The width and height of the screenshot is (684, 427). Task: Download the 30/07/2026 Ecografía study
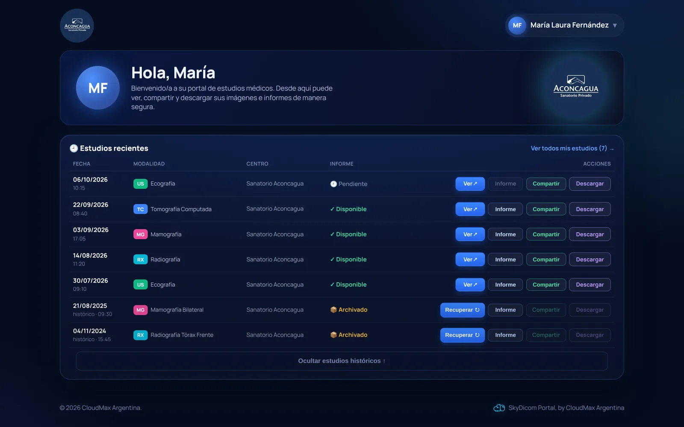[x=590, y=285]
